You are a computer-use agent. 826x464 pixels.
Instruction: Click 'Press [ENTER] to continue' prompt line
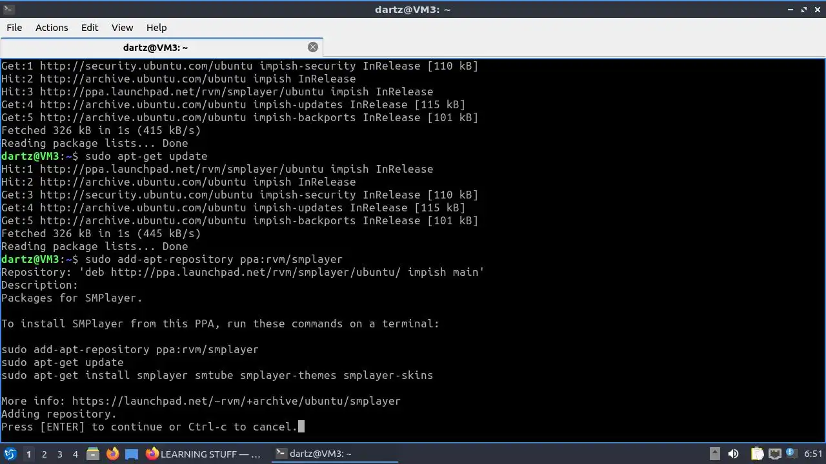tap(149, 427)
